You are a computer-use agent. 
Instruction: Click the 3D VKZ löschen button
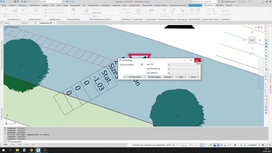click(x=135, y=77)
